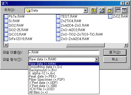Go up one folder level icon

point(94,10)
